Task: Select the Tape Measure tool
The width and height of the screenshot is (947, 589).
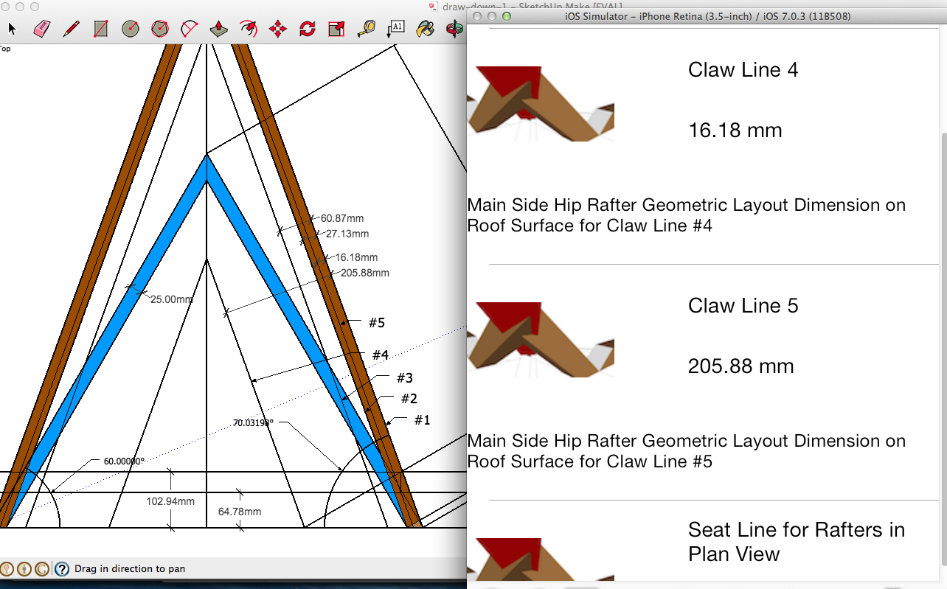Action: click(x=366, y=29)
